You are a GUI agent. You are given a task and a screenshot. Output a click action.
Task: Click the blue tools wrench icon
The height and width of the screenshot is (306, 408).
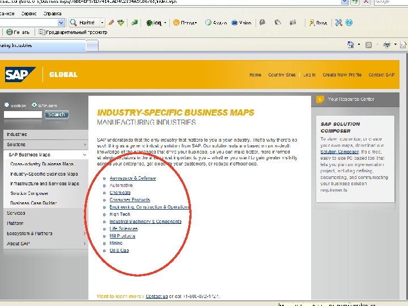338,23
